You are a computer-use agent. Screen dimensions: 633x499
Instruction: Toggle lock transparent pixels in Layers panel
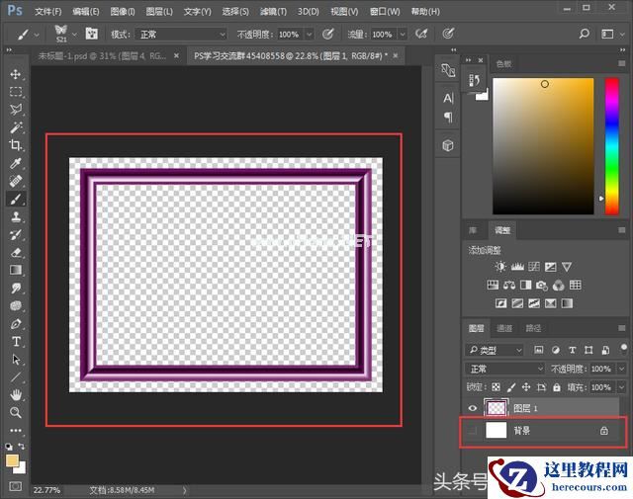(x=497, y=386)
